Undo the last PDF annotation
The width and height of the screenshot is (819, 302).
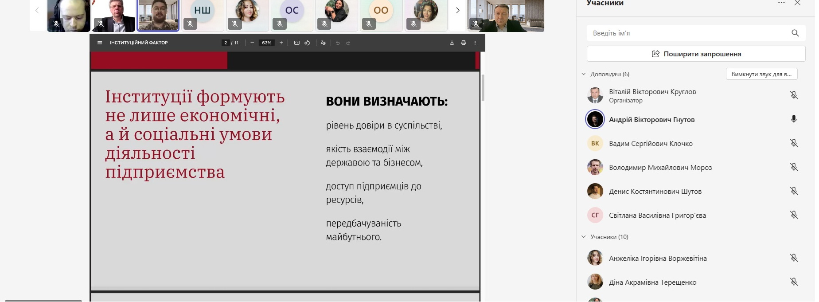click(338, 43)
